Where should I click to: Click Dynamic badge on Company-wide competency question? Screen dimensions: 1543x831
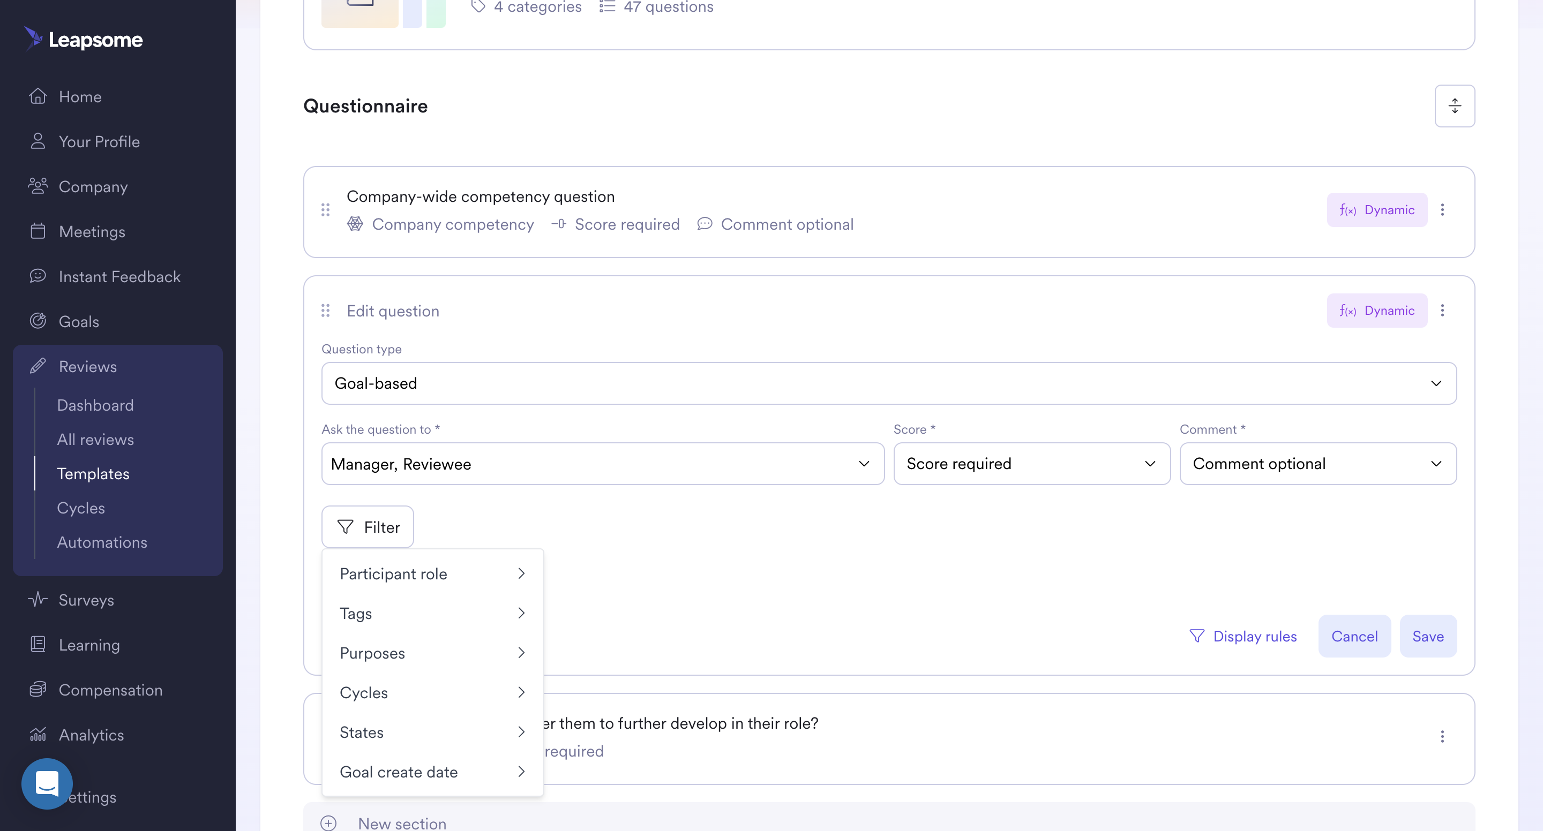1376,210
